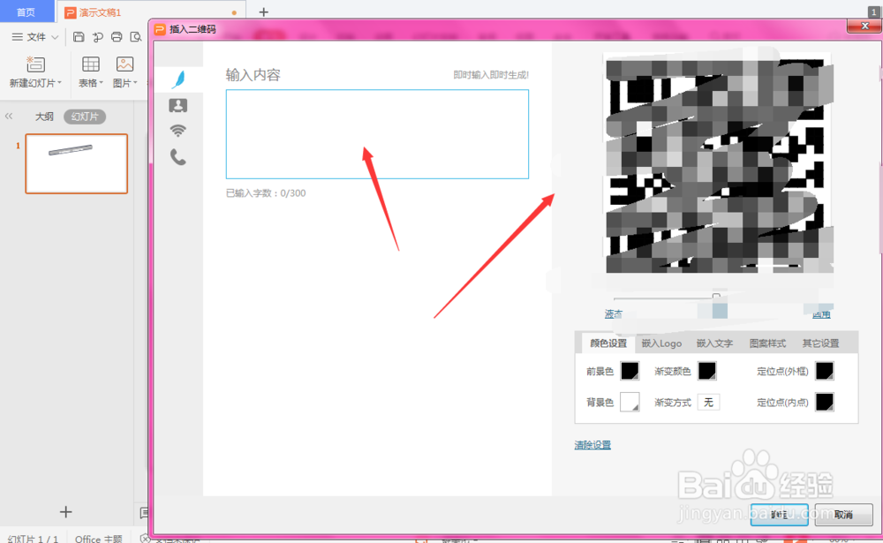Viewport: 883px width, 543px height.
Task: Pick the 定位点(外框) color swatch
Action: [825, 371]
